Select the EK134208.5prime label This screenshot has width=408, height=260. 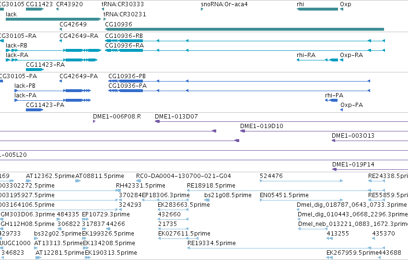click(109, 243)
